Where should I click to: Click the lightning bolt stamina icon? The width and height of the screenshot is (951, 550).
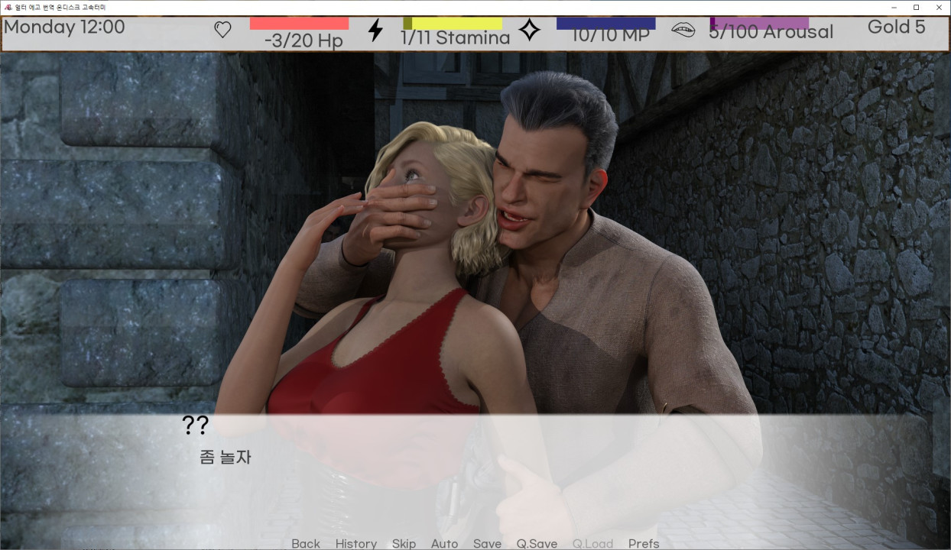click(375, 30)
